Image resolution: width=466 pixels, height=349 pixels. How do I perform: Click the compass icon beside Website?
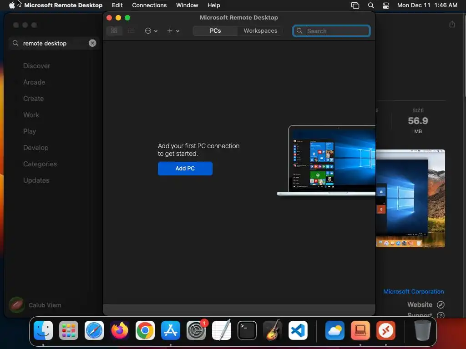pos(441,304)
